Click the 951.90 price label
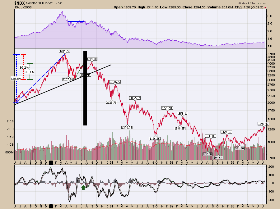The image size is (280, 209). pos(240,148)
